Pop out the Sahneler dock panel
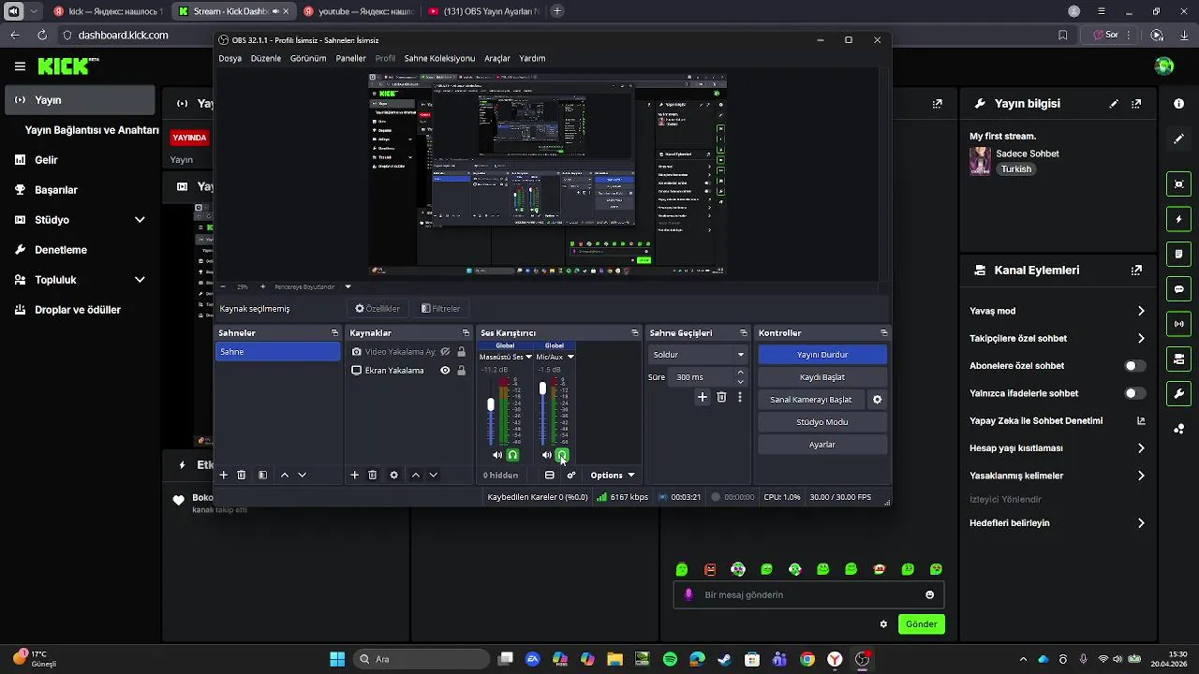 (334, 333)
